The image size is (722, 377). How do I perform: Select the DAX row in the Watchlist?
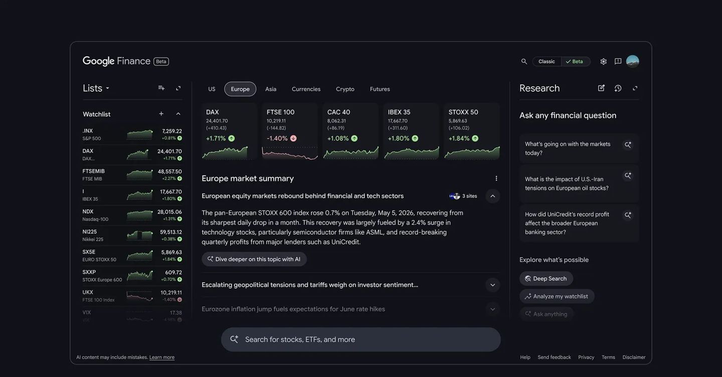point(132,154)
